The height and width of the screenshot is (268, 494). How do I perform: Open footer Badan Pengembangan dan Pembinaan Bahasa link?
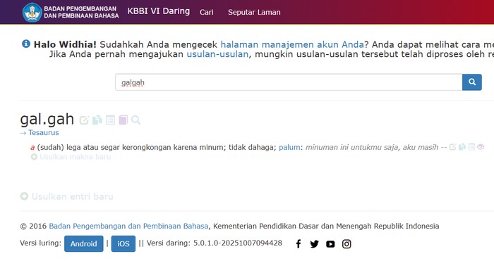(128, 226)
